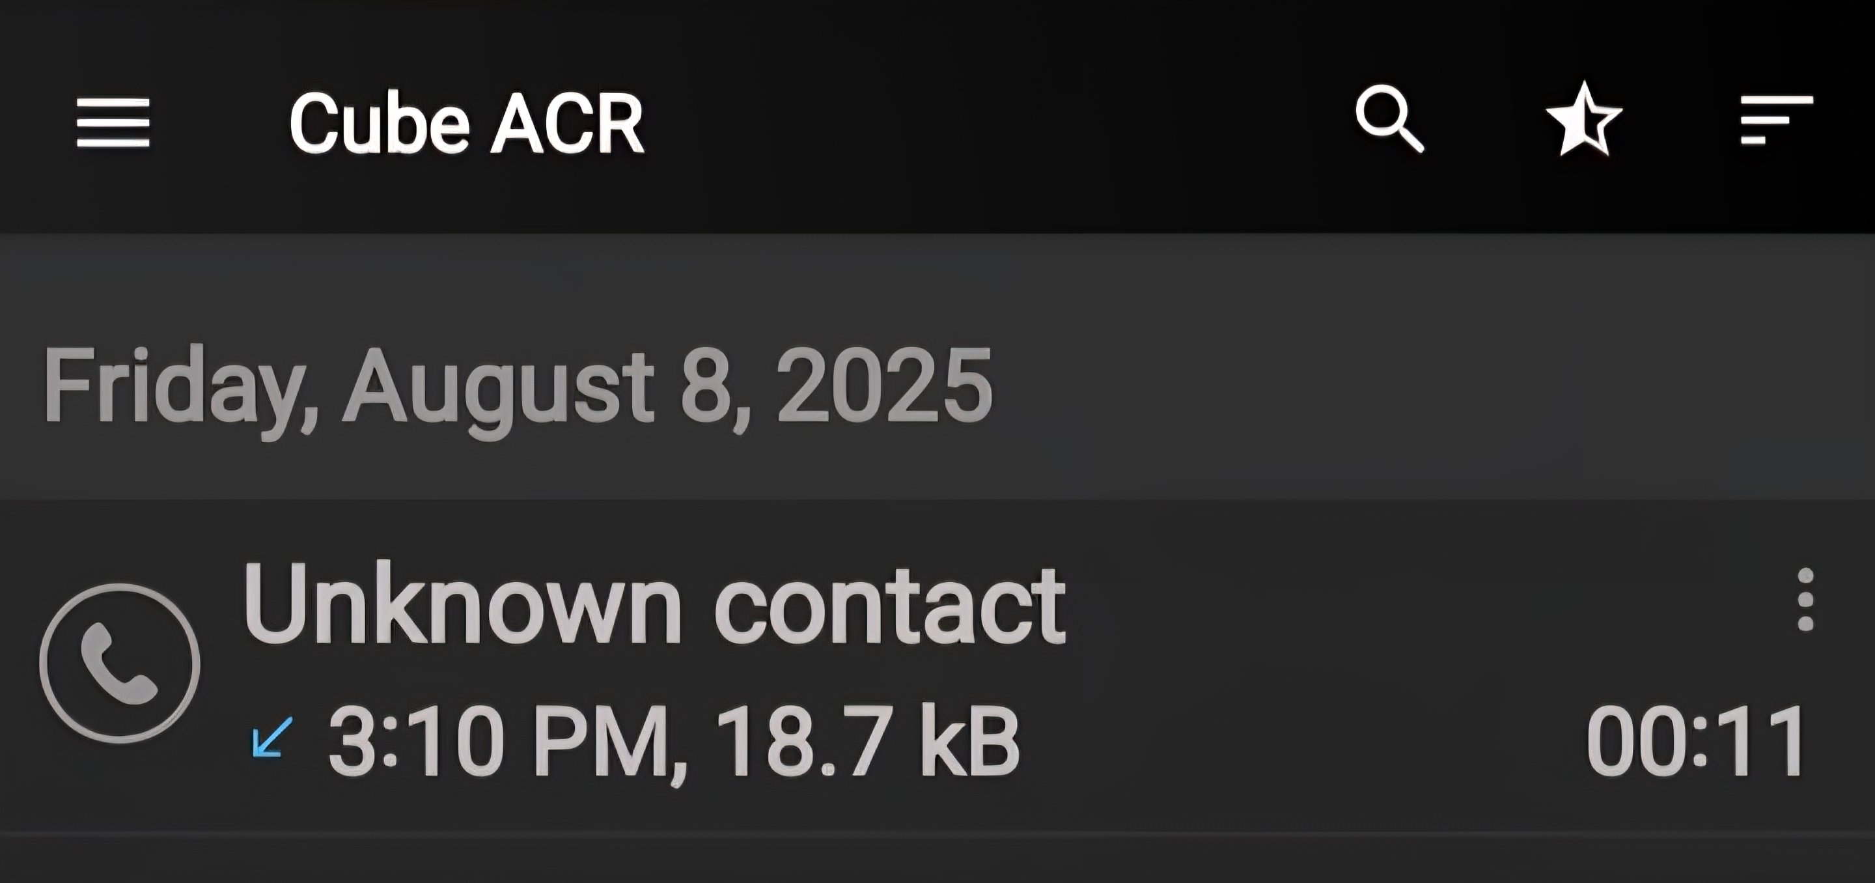The width and height of the screenshot is (1875, 883).
Task: Click the 00:11 recording duration
Action: (x=1696, y=742)
